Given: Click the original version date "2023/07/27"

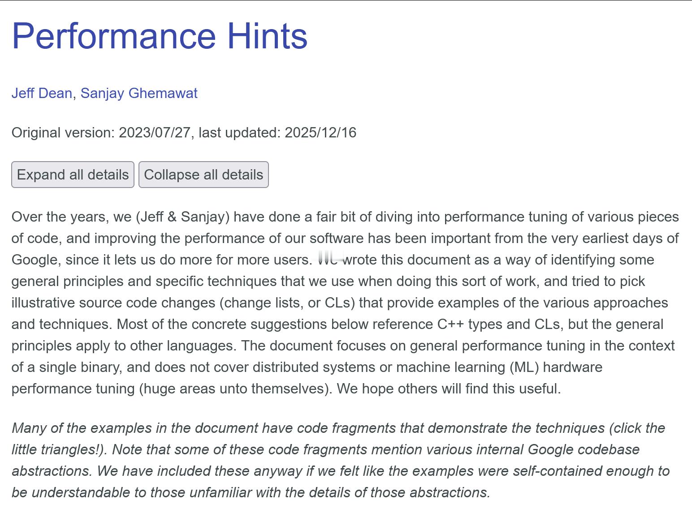Looking at the screenshot, I should pos(154,132).
